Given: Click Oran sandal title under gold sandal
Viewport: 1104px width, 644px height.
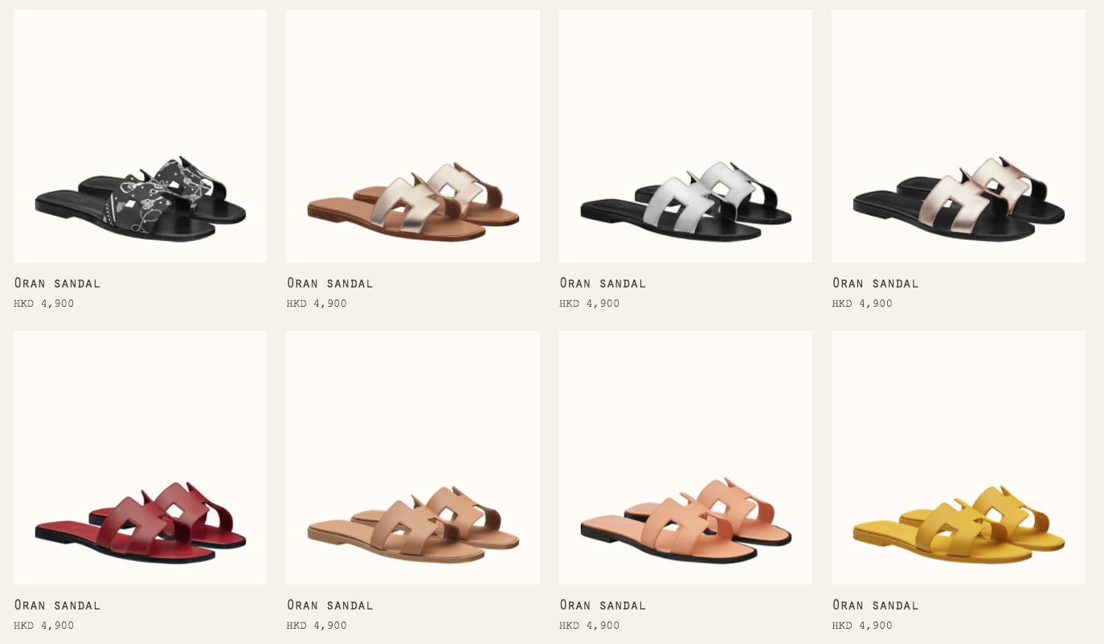Looking at the screenshot, I should pos(330,283).
